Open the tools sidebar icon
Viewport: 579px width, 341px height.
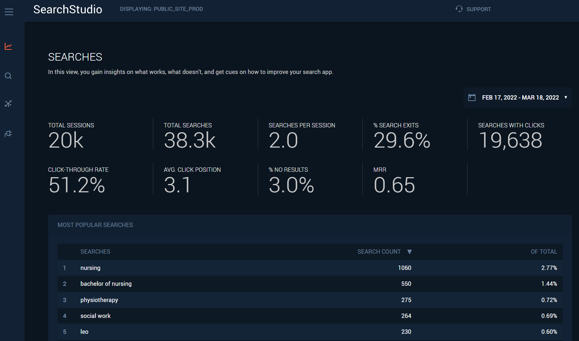tap(8, 104)
